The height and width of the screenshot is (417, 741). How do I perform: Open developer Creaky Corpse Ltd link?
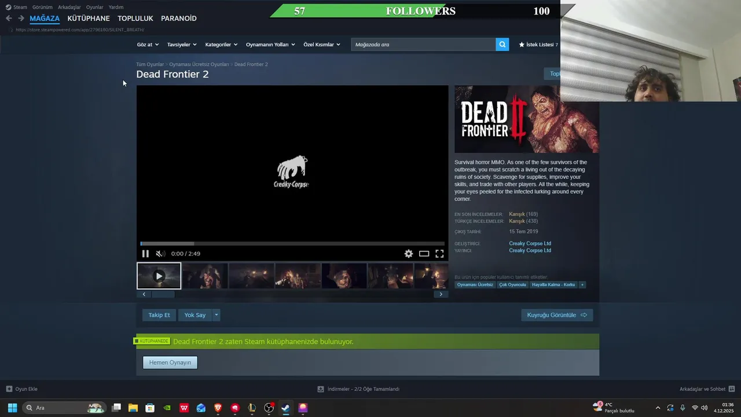pyautogui.click(x=530, y=243)
